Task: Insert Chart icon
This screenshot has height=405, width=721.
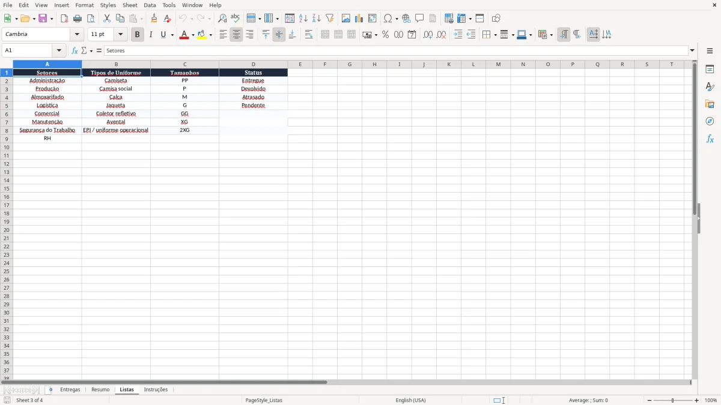Action: click(359, 19)
